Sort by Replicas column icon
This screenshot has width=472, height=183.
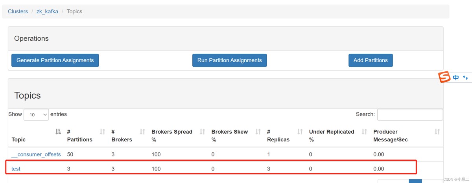300,132
